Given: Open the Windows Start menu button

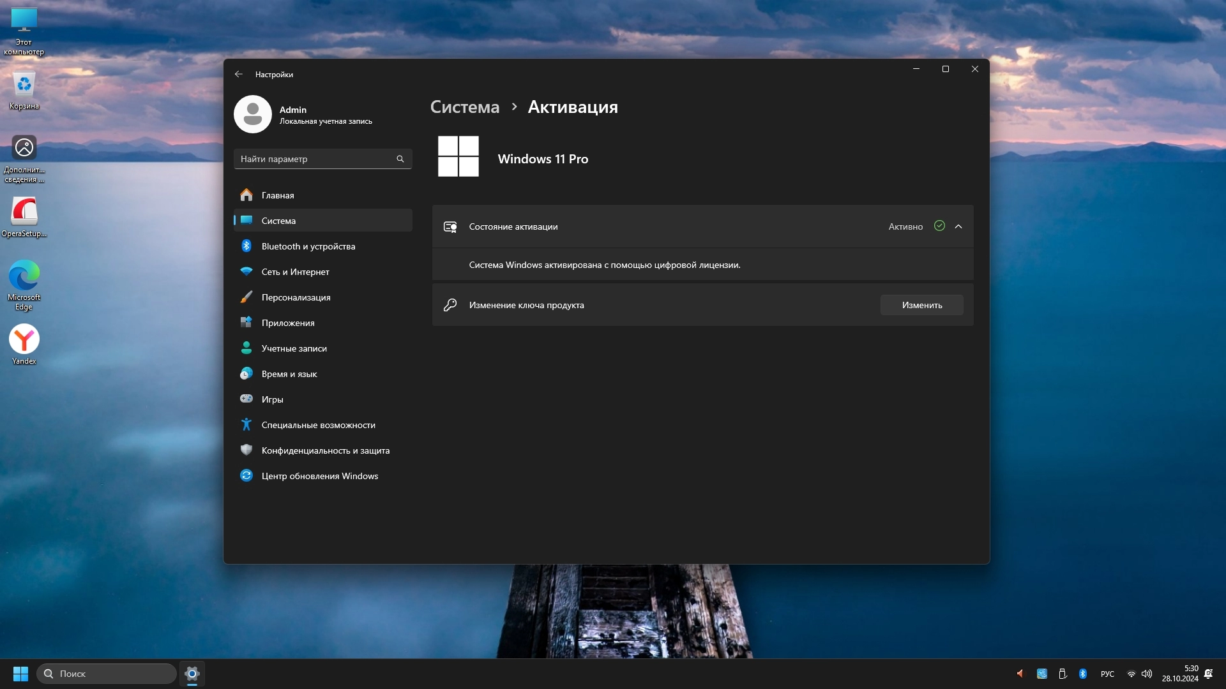Looking at the screenshot, I should pyautogui.click(x=20, y=674).
